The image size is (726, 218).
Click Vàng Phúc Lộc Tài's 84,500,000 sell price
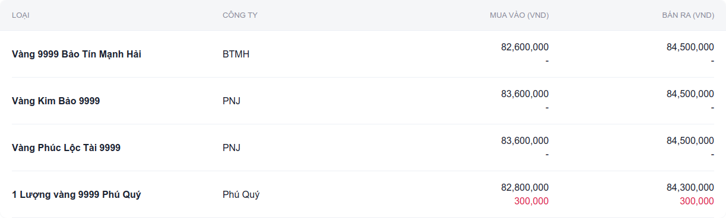(690, 140)
